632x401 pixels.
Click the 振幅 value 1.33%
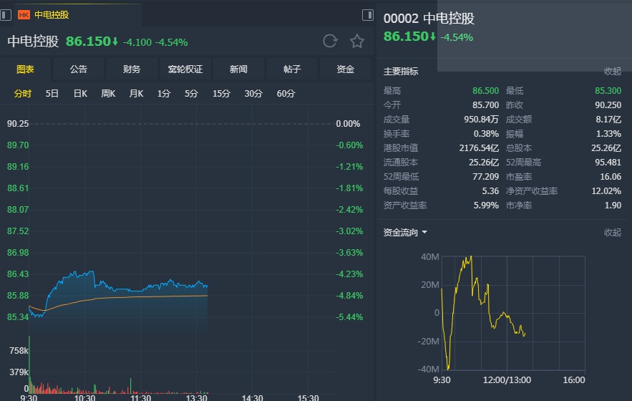(608, 133)
